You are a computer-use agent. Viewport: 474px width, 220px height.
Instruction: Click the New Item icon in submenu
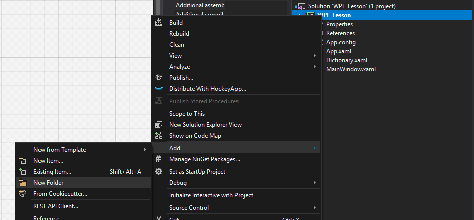click(x=23, y=160)
